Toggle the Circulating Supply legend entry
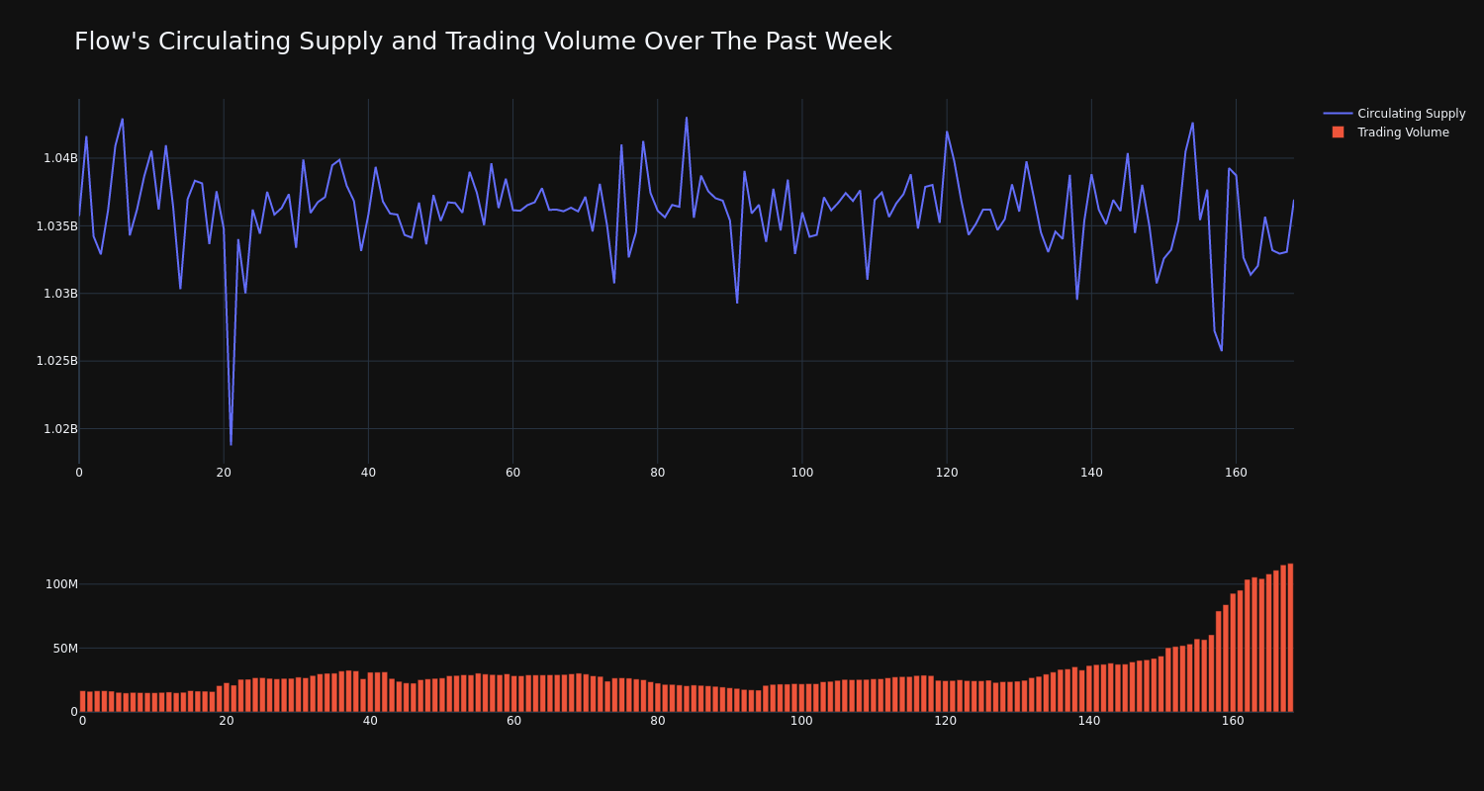This screenshot has height=791, width=1484. click(1394, 114)
